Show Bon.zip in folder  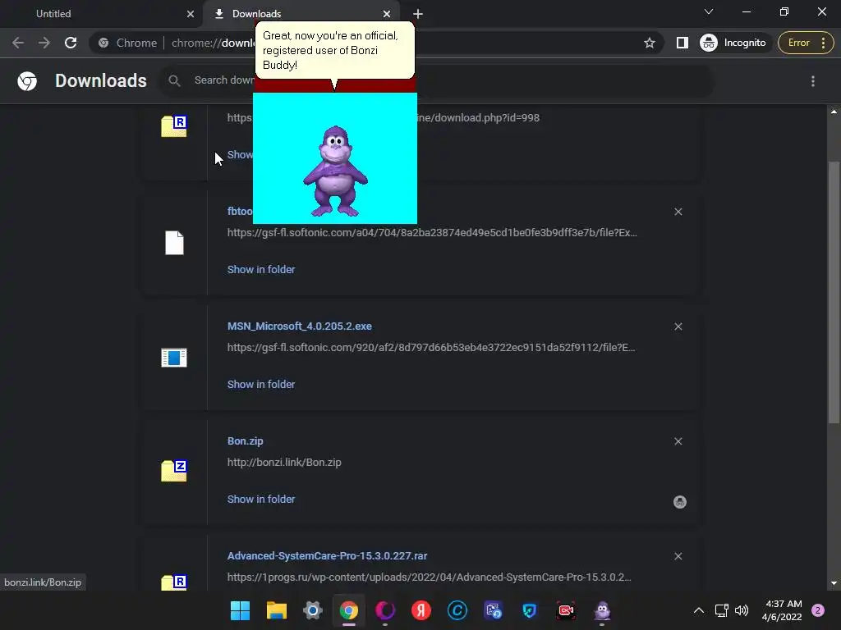click(260, 500)
